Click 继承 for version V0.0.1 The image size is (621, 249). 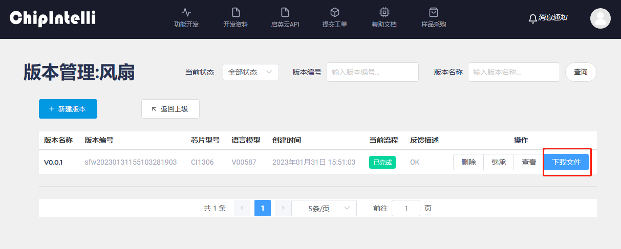499,162
